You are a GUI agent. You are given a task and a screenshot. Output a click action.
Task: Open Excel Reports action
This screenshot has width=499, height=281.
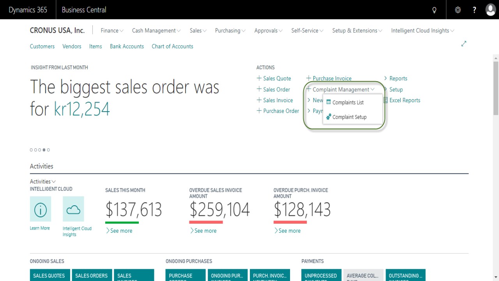click(x=405, y=100)
